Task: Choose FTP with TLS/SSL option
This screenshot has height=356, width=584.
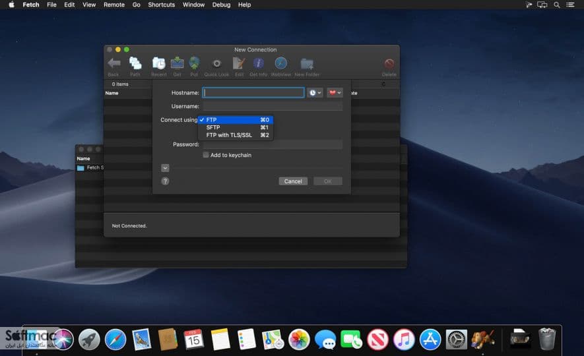Action: [x=236, y=135]
